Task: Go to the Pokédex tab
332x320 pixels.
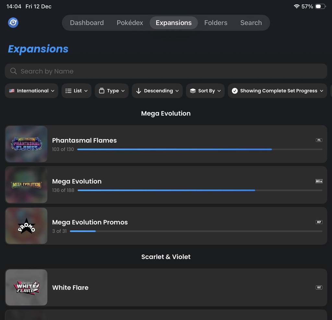Action: click(130, 23)
